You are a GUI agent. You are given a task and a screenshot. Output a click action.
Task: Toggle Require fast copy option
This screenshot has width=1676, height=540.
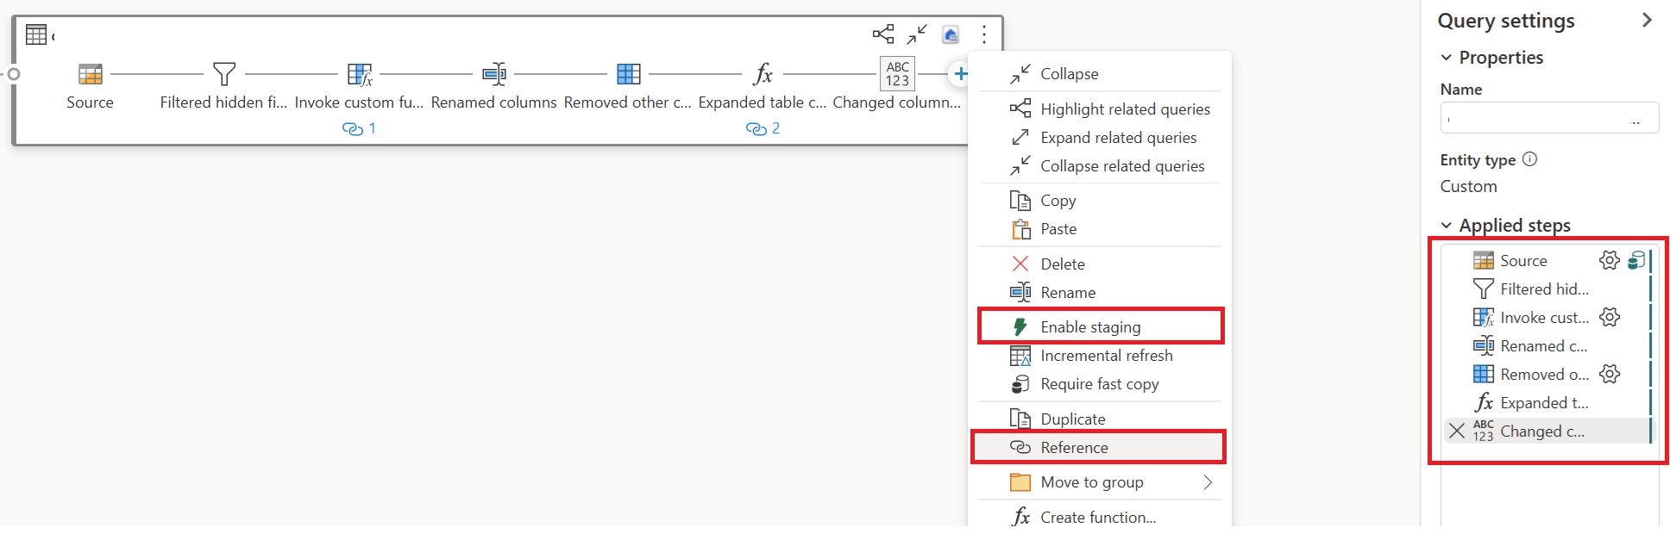(1100, 384)
